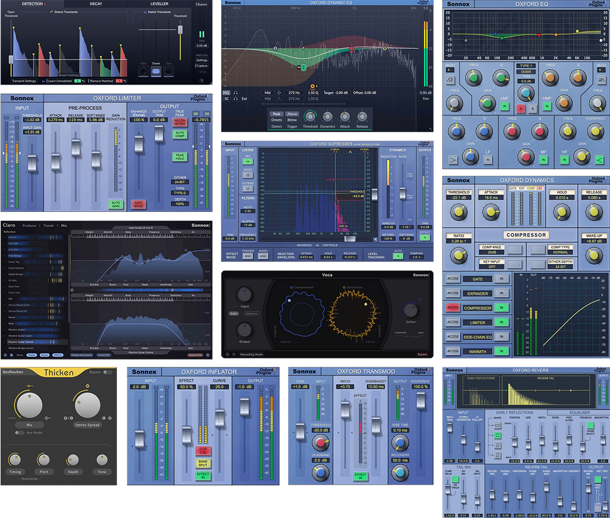Click the LF shelf filter shape icon

click(x=454, y=160)
